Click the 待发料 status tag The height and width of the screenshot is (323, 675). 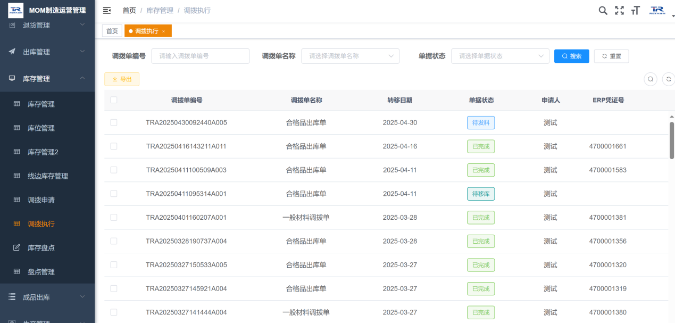[481, 122]
